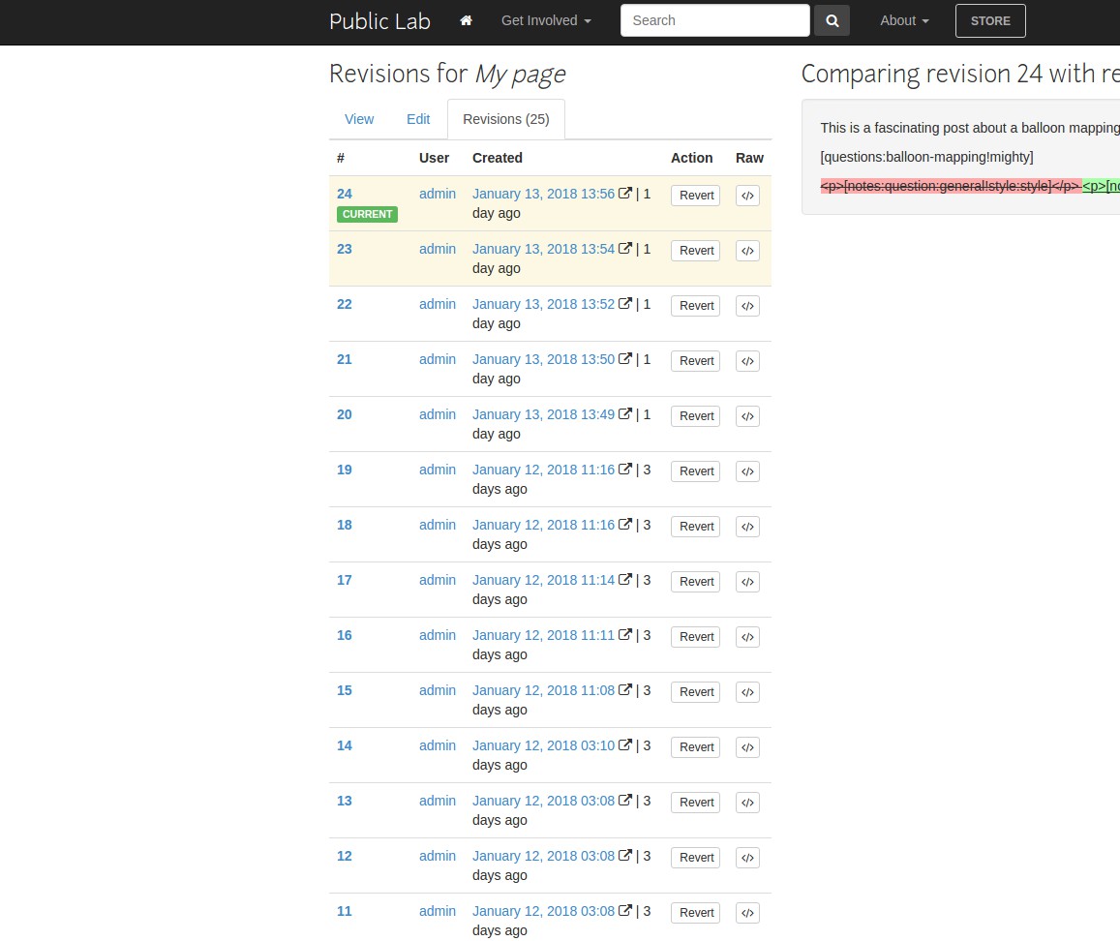The height and width of the screenshot is (941, 1120).
Task: View raw code for revision 13
Action: pos(747,803)
